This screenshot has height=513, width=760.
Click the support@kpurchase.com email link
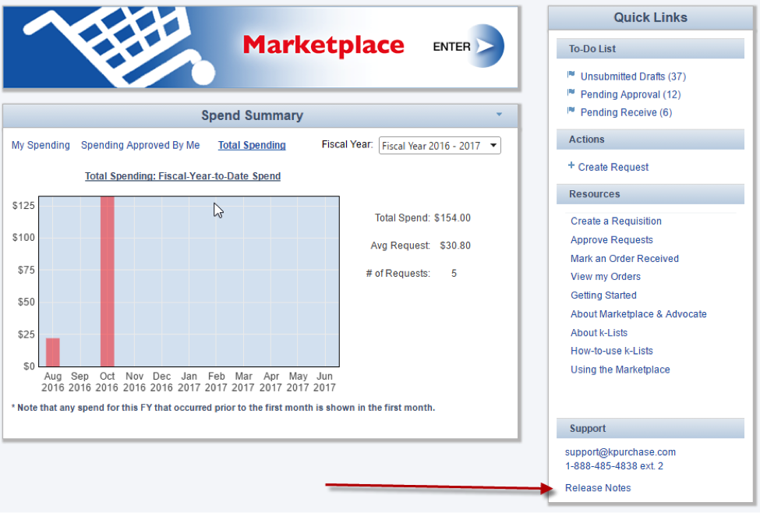(x=620, y=452)
